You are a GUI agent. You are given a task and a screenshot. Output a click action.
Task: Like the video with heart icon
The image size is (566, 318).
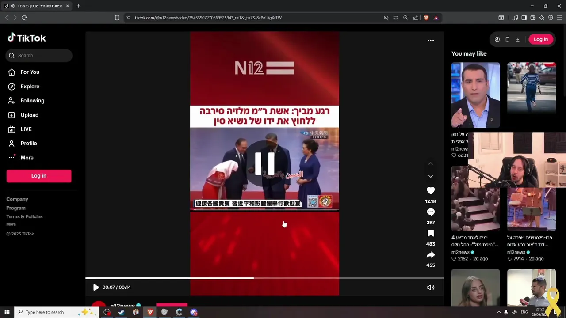click(x=431, y=190)
